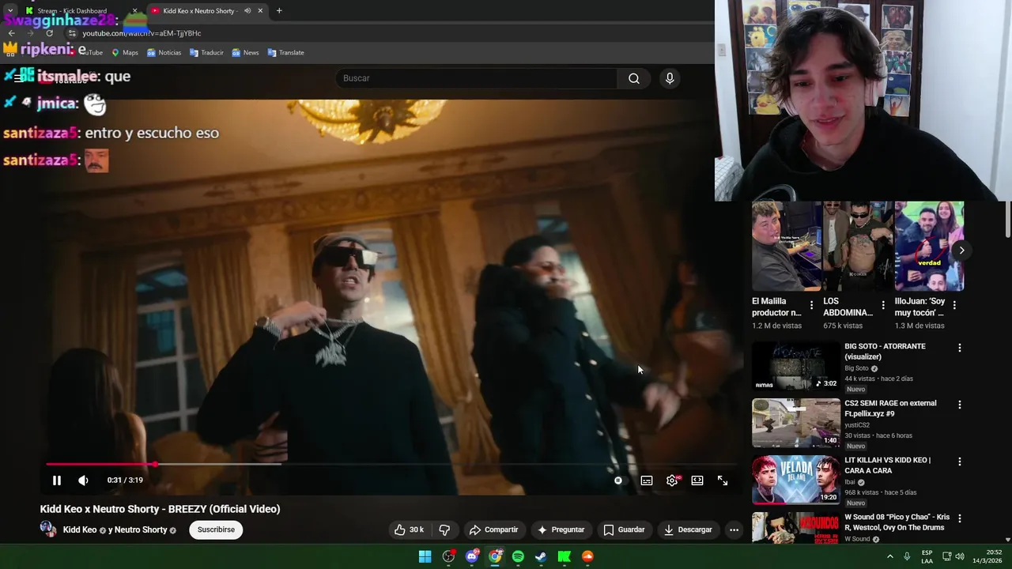The height and width of the screenshot is (569, 1012).
Task: Mute the YouTube tab audio icon
Action: click(x=247, y=11)
